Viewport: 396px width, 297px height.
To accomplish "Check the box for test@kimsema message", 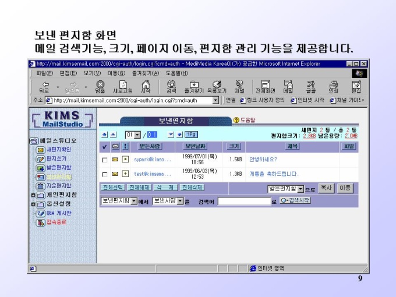I will pos(105,174).
